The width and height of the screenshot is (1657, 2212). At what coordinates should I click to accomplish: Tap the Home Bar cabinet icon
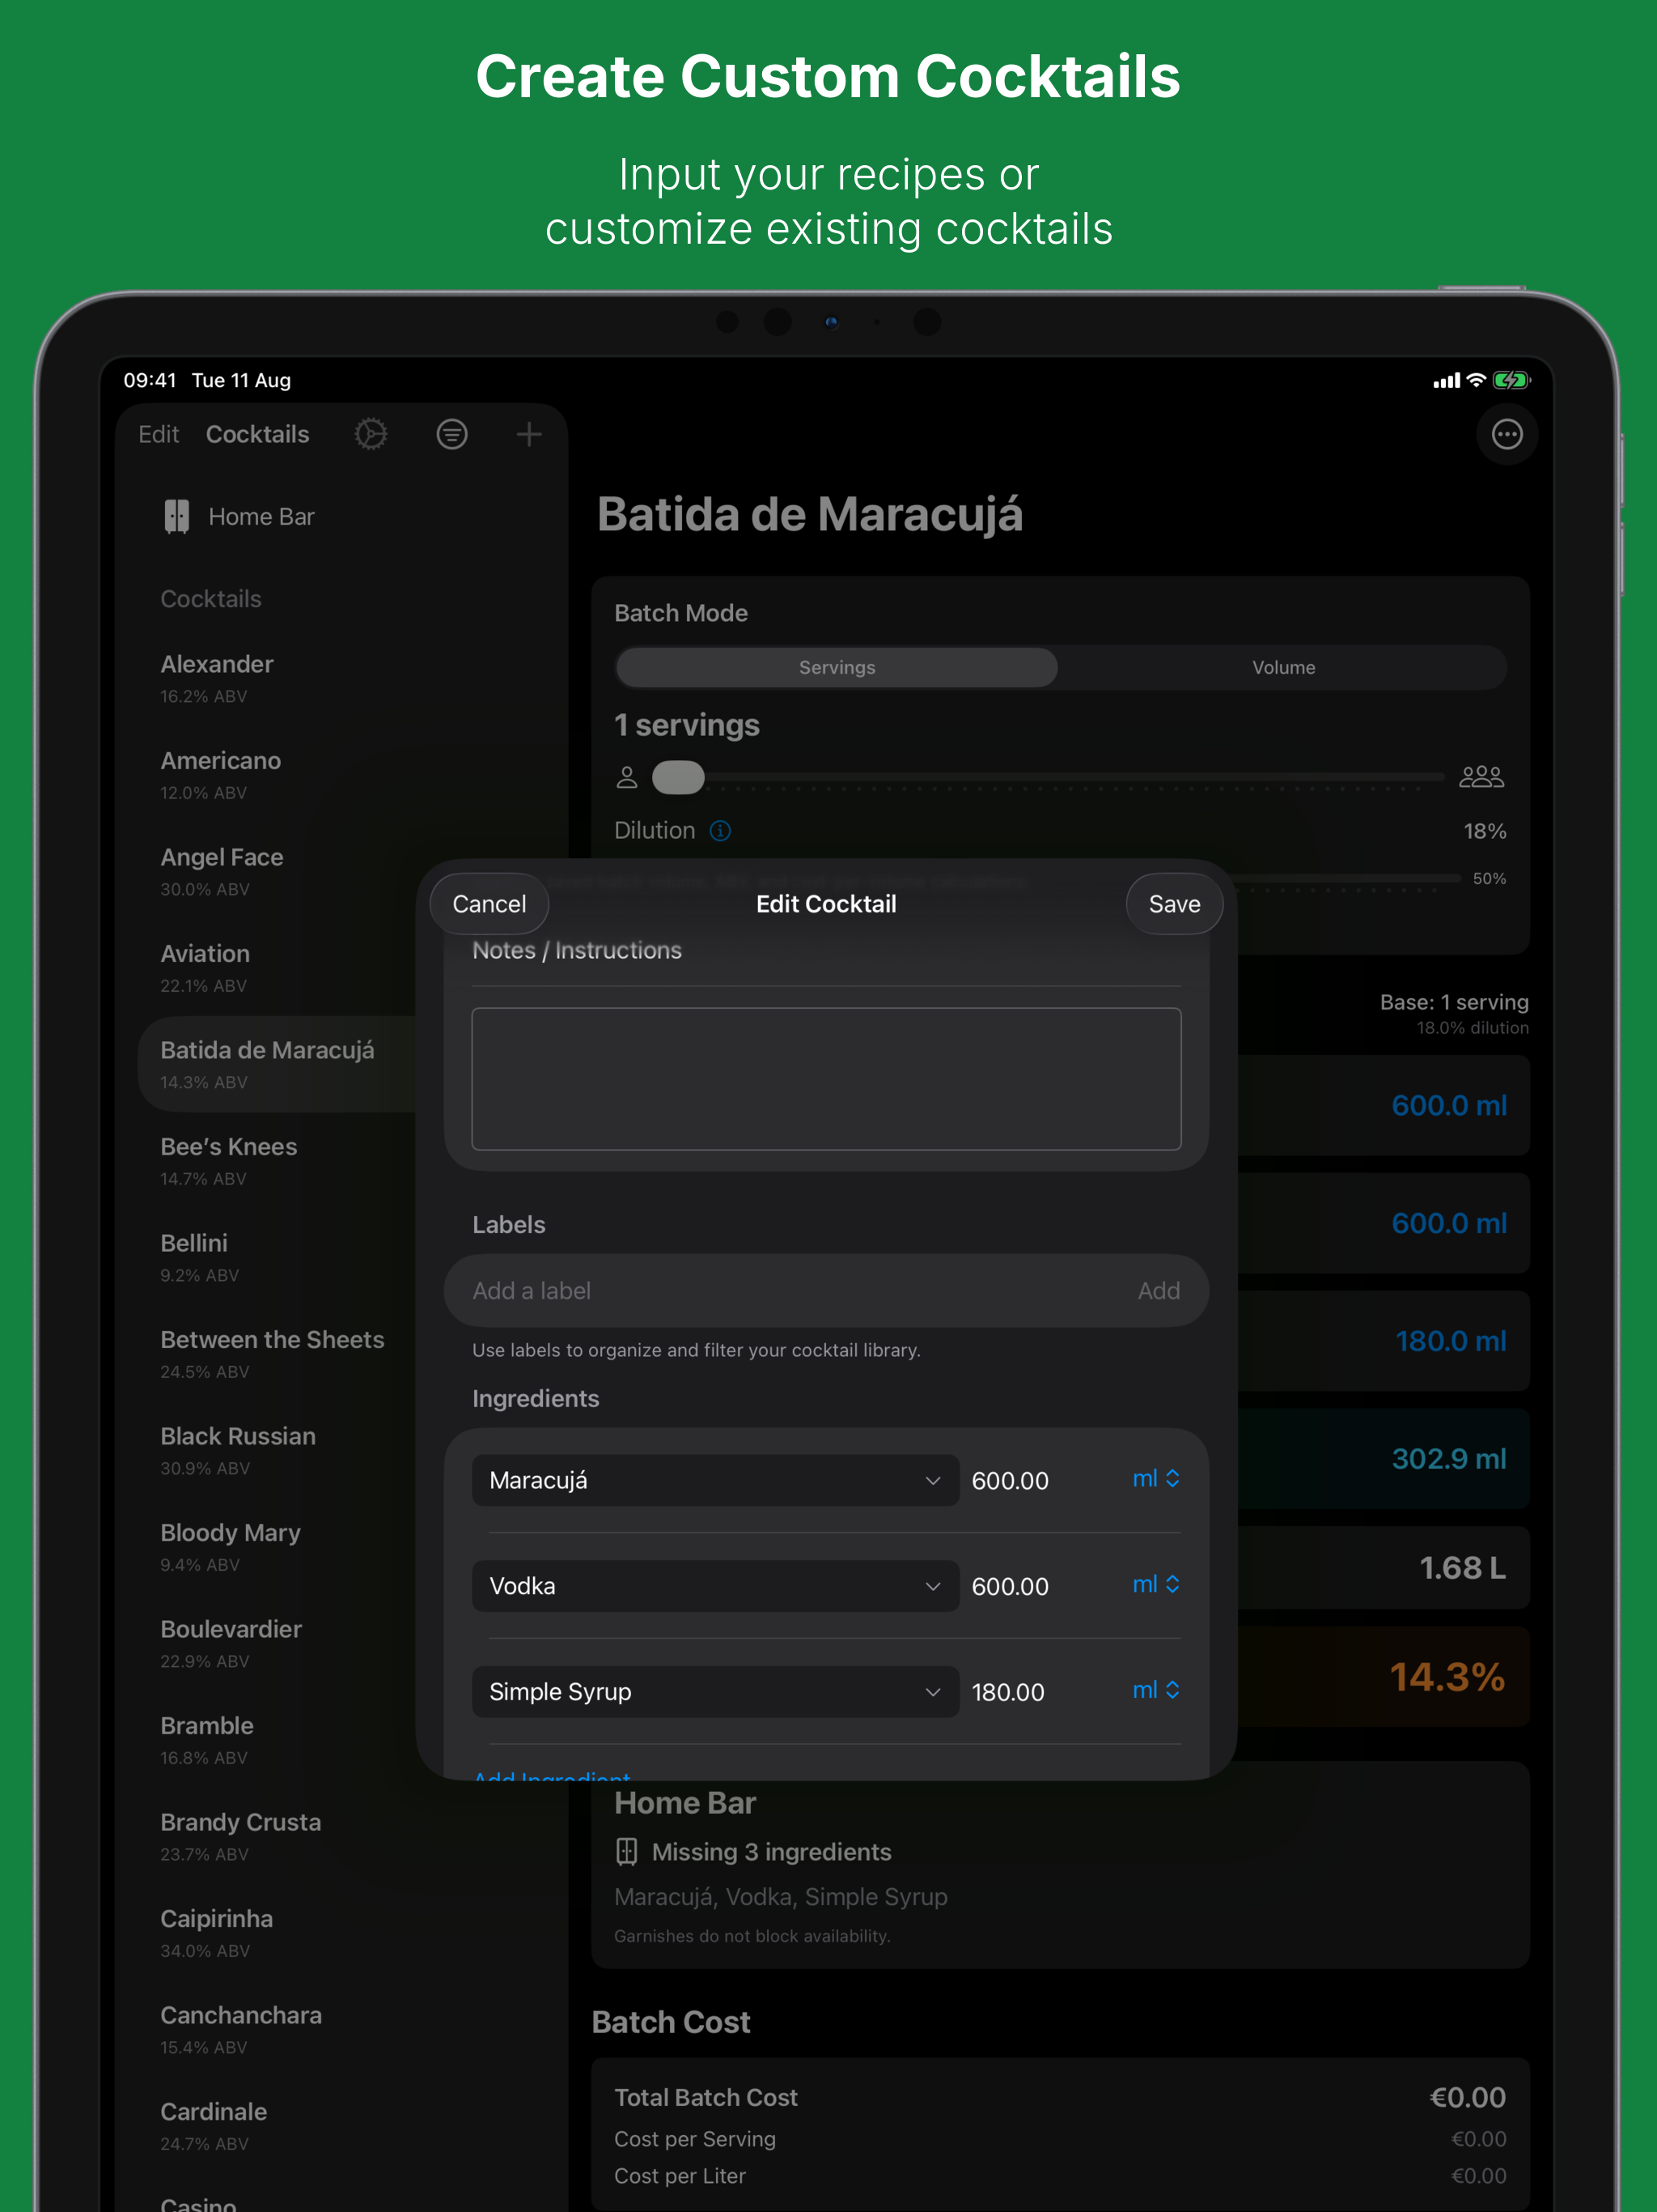pyautogui.click(x=177, y=516)
